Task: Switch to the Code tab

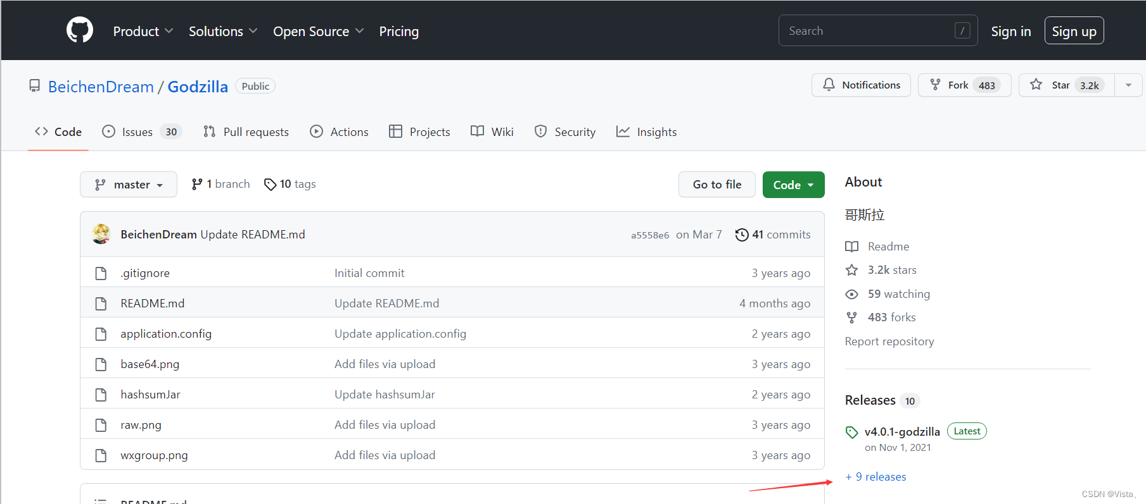Action: click(58, 132)
